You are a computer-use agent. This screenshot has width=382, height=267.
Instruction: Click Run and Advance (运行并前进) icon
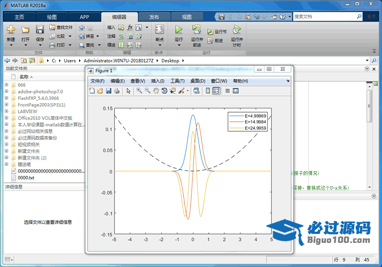tap(197, 29)
